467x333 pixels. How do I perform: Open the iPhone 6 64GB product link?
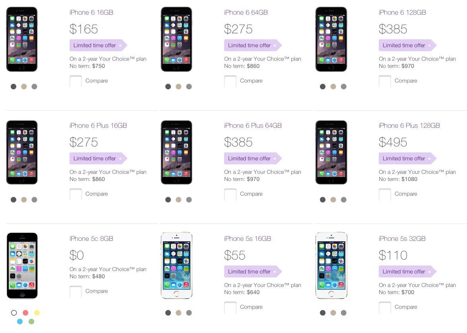tap(246, 13)
